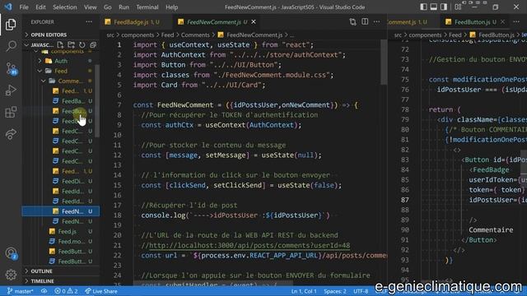Open the File menu

(24, 7)
